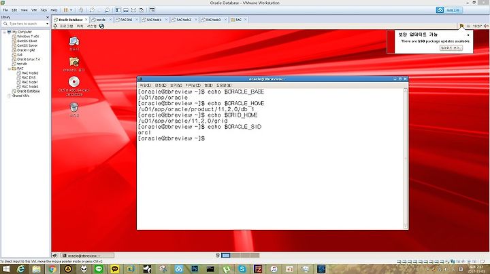The width and height of the screenshot is (490, 274).
Task: Switch to the RAC folder tab
Action: (x=238, y=20)
